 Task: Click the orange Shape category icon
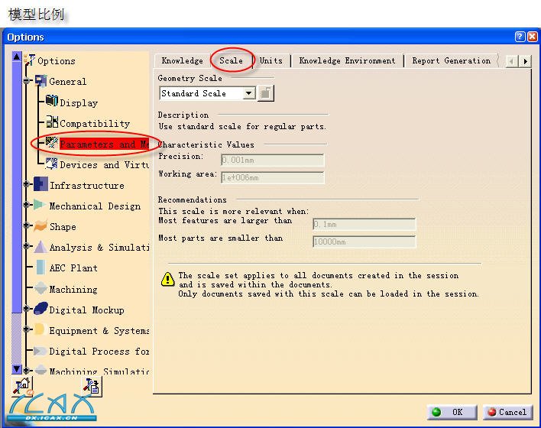click(x=40, y=225)
